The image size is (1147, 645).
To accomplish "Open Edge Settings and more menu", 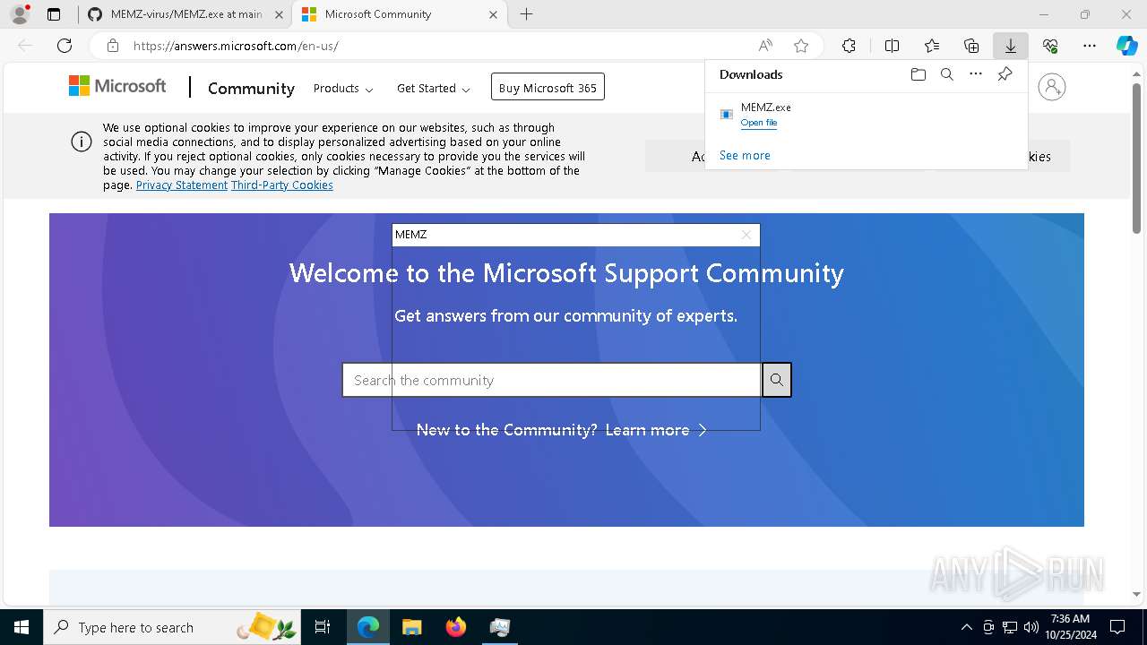I will click(1089, 46).
